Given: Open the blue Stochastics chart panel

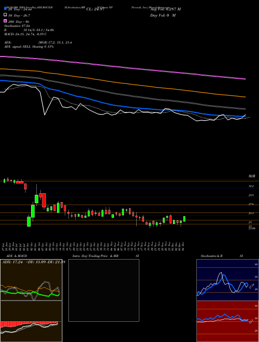Looking at the screenshot, I should click(x=227, y=280).
